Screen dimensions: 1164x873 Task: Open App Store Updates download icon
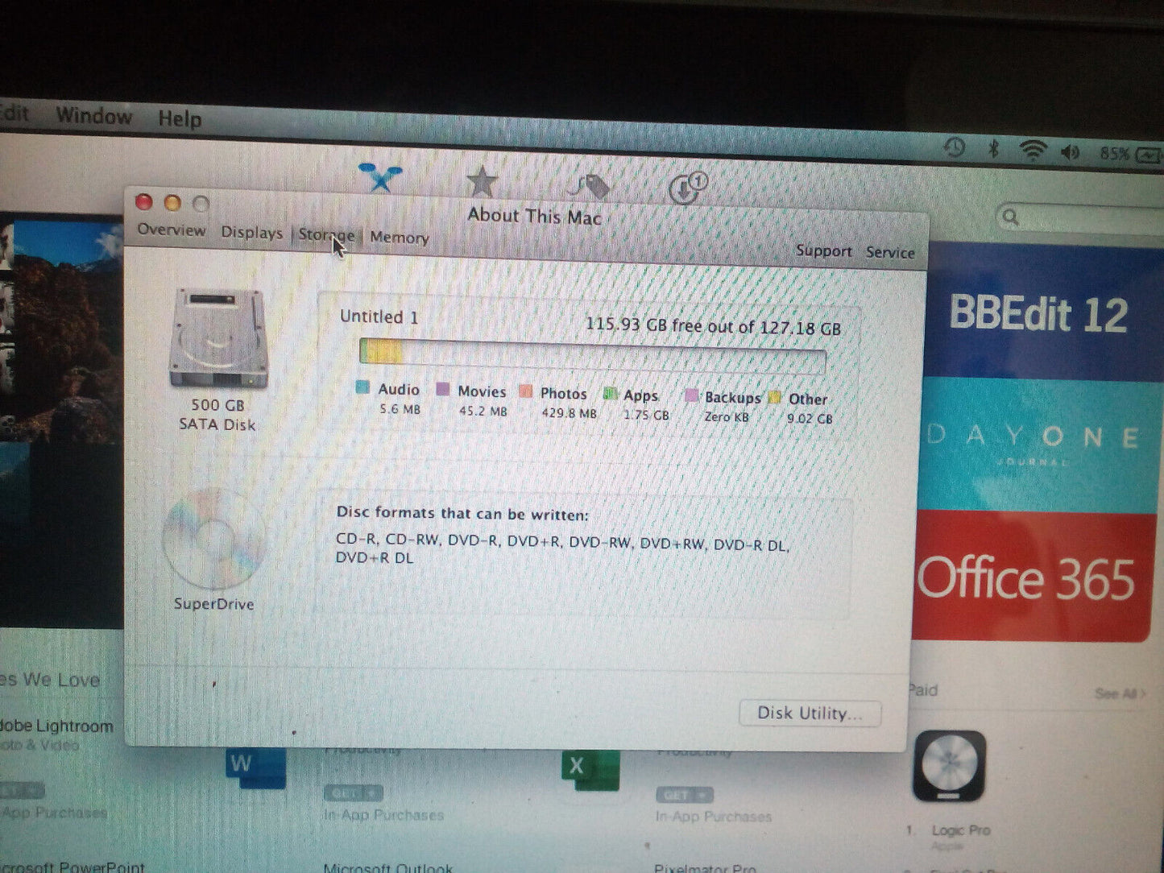pyautogui.click(x=687, y=188)
